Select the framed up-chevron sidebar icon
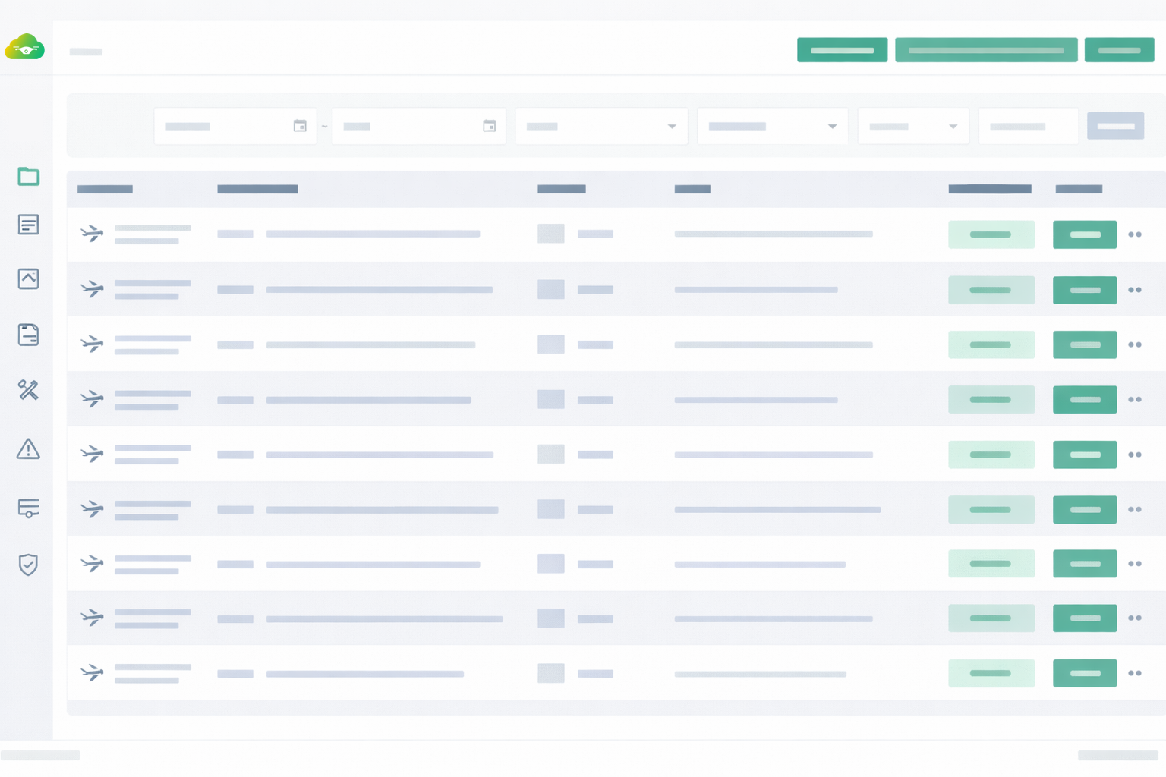This screenshot has width=1166, height=777. [x=28, y=278]
